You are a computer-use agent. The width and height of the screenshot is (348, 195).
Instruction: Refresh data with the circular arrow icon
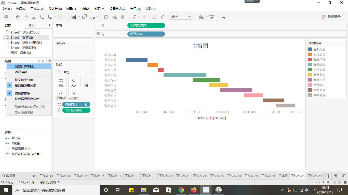60,17
